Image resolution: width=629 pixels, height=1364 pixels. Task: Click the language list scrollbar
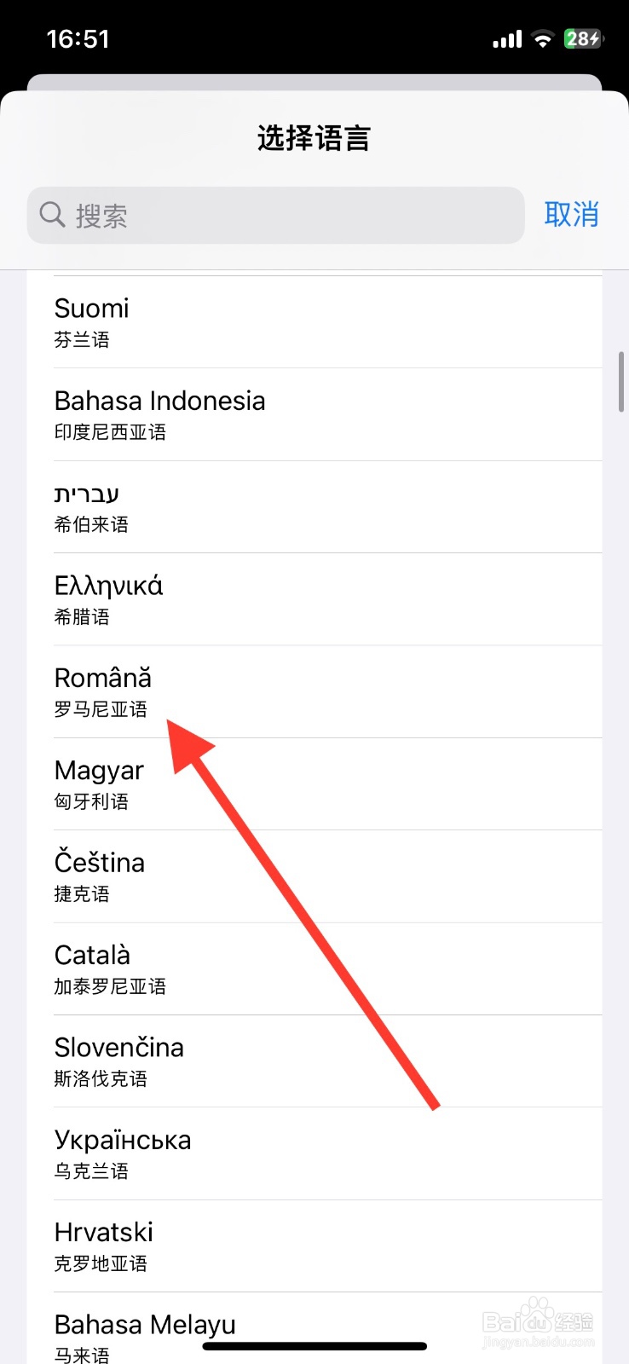click(x=621, y=381)
